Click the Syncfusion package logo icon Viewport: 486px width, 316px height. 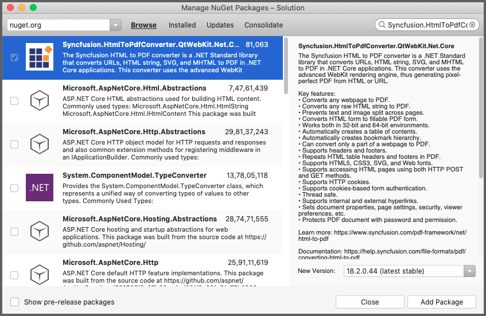point(40,57)
